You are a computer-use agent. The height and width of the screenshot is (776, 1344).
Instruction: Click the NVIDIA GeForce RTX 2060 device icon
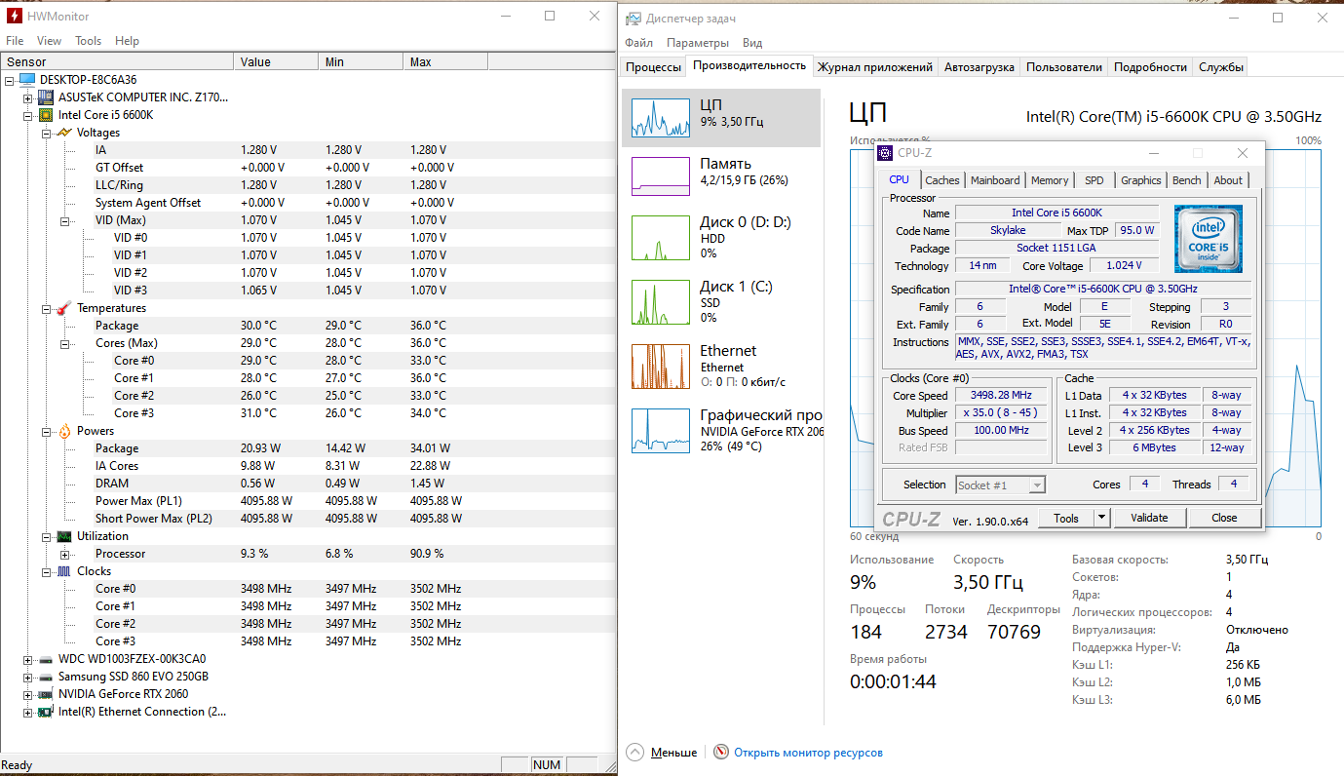pyautogui.click(x=45, y=694)
